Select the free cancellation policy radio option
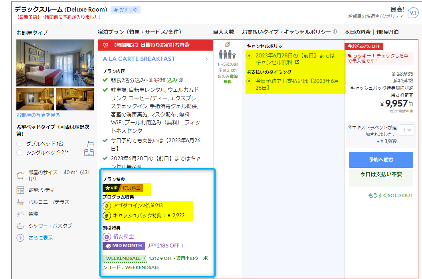The image size is (422, 279). (x=250, y=56)
